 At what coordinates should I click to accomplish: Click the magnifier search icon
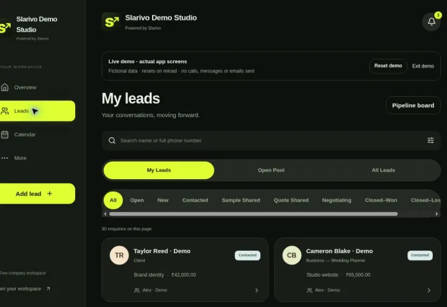pos(112,140)
